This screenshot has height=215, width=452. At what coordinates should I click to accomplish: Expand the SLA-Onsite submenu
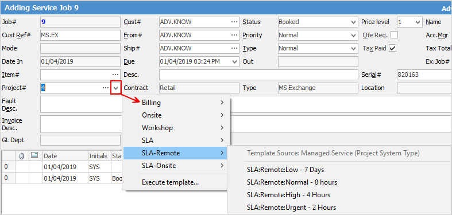click(175, 166)
